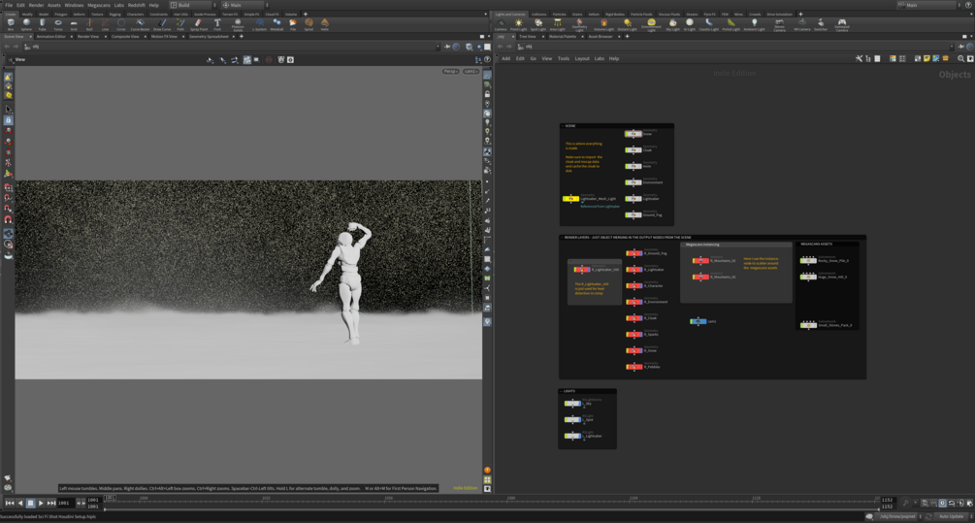Open the Render menu

pos(36,5)
